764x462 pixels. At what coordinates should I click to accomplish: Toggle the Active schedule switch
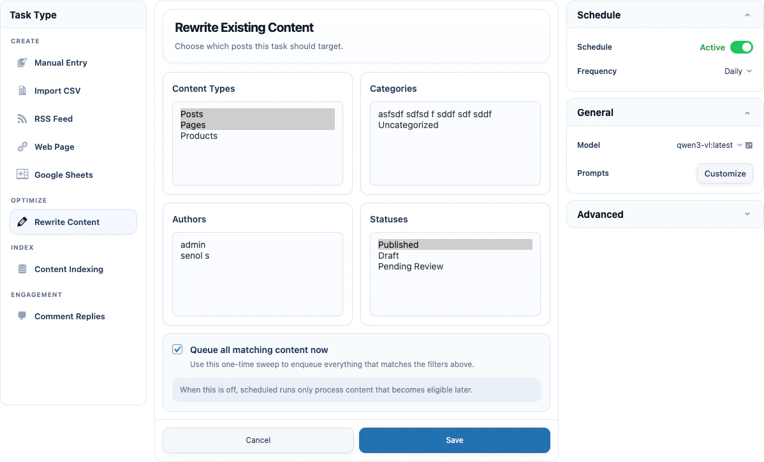point(741,47)
